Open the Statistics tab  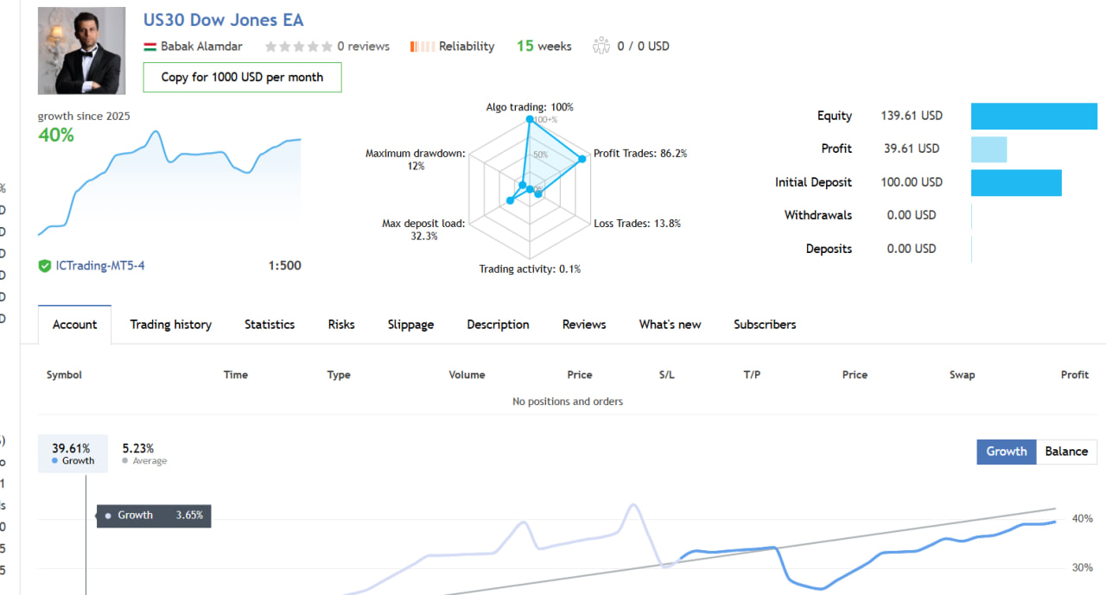coord(270,325)
